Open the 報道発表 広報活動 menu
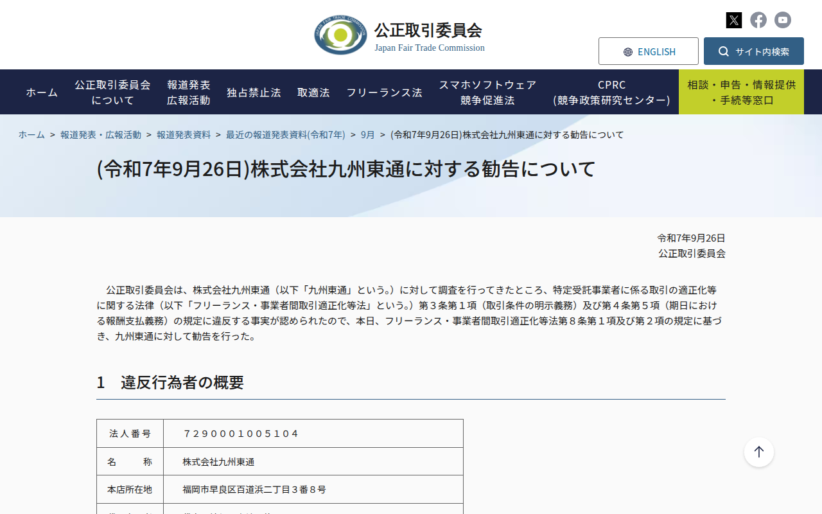Screen dimensions: 822x514 pyautogui.click(x=189, y=93)
